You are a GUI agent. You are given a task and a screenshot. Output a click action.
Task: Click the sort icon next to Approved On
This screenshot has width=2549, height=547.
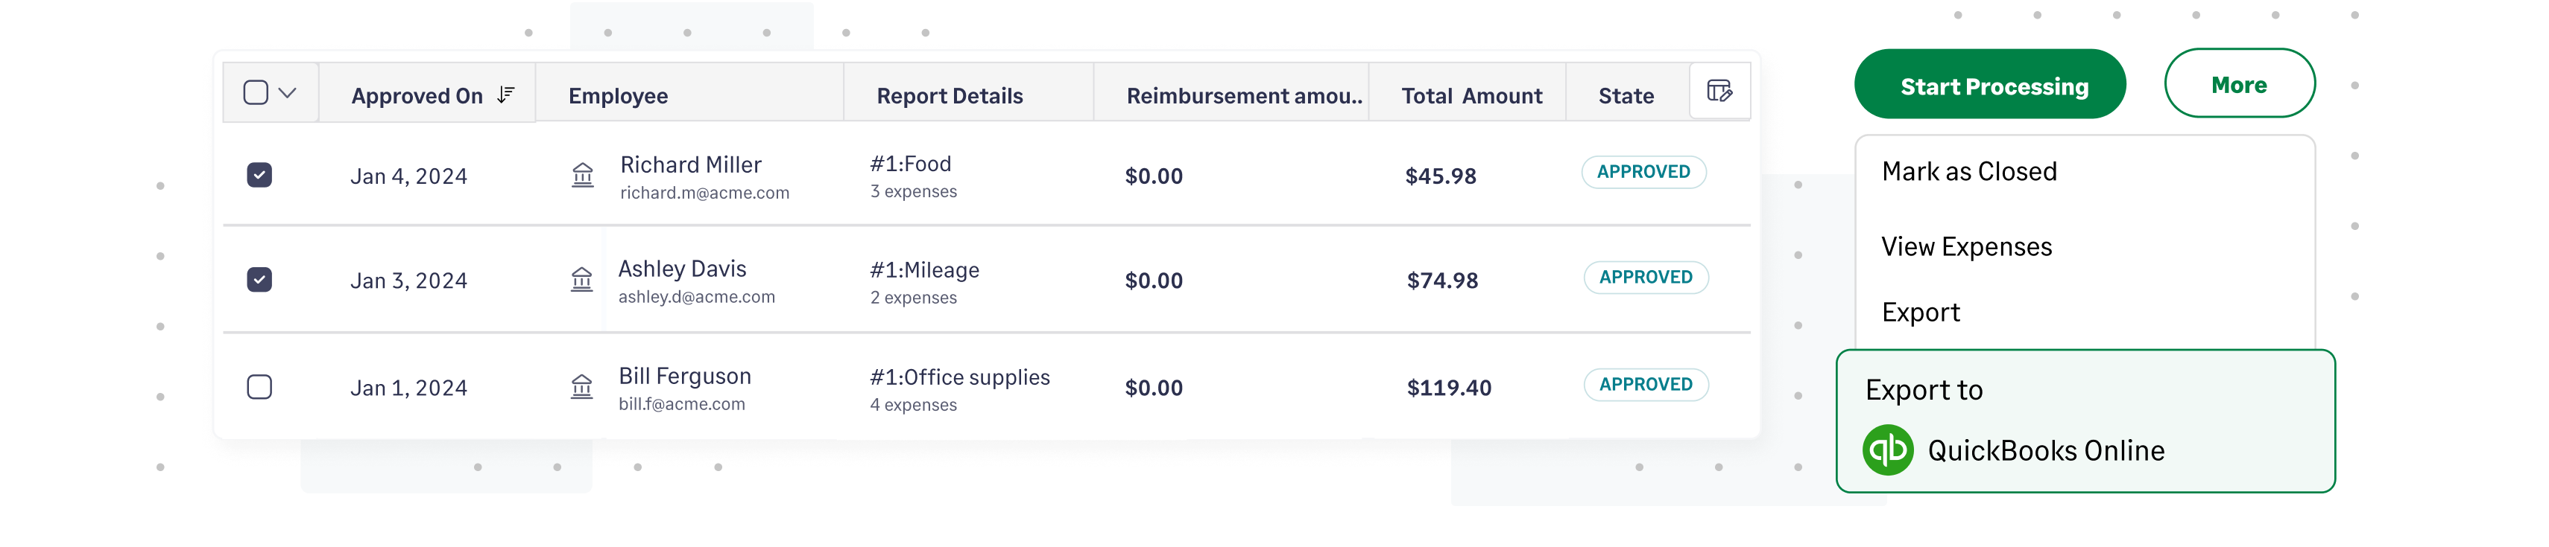coord(505,95)
